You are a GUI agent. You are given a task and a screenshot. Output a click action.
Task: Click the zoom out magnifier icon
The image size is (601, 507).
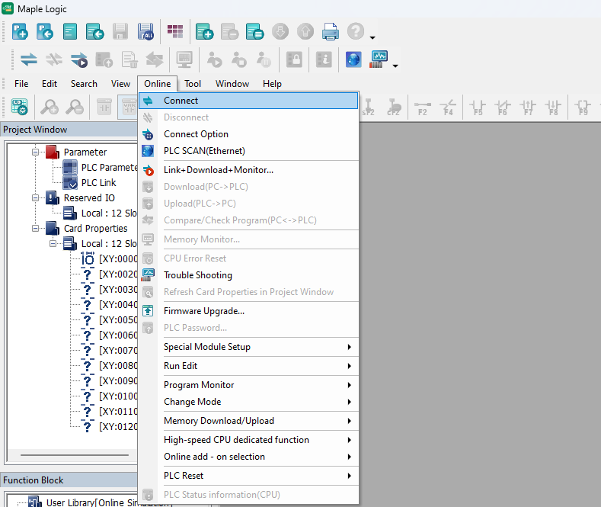click(x=75, y=107)
